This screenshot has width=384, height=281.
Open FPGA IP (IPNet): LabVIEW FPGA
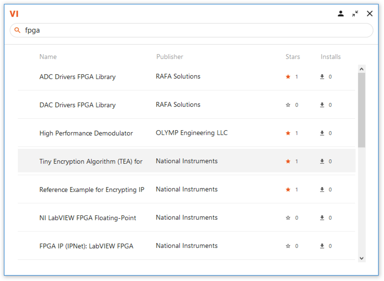[86, 246]
